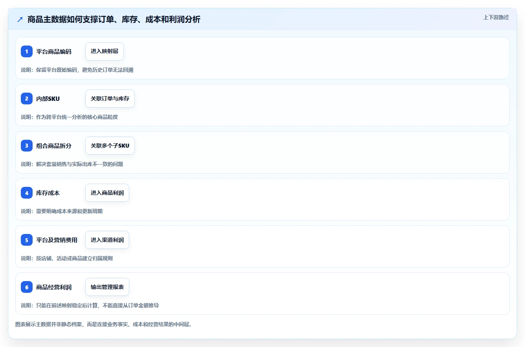Click the note 保留平台原始编码，避免历史订单无法回溯
Screen dimensions: 525x347
click(x=84, y=70)
